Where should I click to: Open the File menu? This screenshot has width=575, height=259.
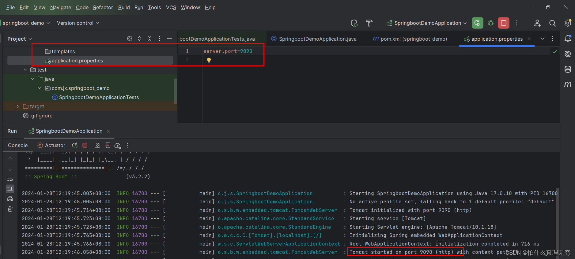[10, 7]
